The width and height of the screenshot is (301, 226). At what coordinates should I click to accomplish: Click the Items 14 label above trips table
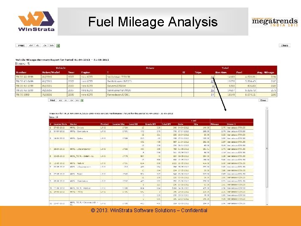[54, 117]
